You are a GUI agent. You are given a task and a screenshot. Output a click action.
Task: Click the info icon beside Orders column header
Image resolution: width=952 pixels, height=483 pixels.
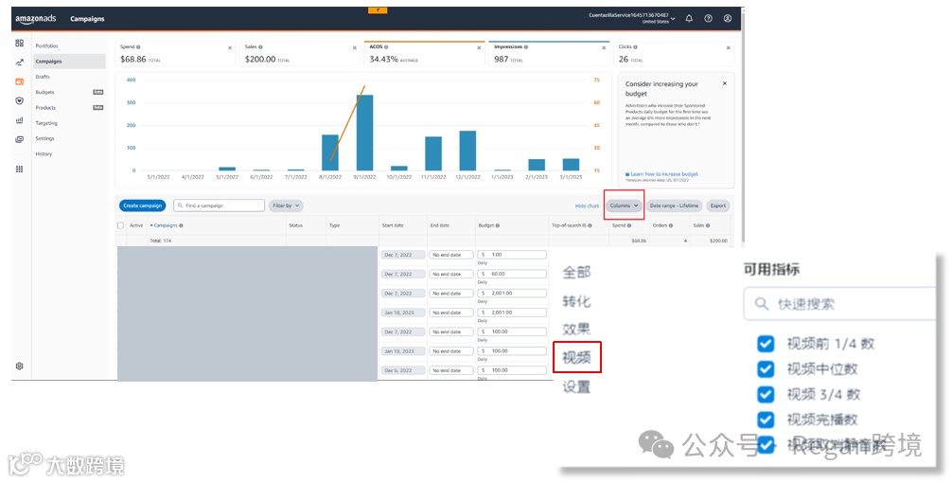tap(671, 225)
